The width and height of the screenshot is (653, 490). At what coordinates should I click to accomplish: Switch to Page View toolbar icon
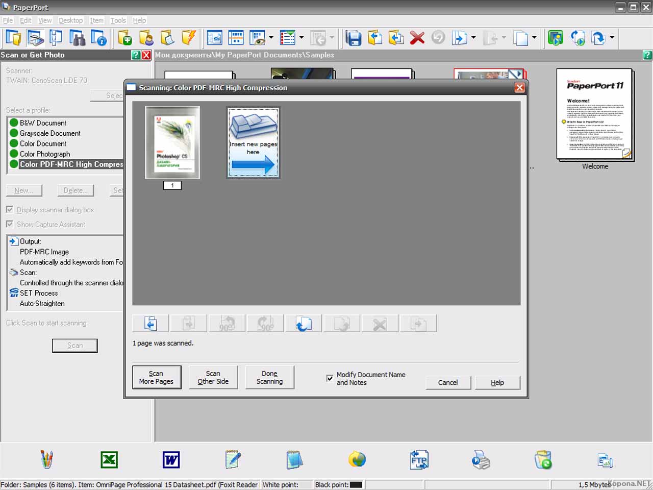pyautogui.click(x=215, y=38)
